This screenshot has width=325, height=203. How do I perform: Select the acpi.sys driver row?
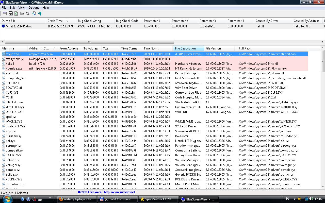(x=154, y=131)
